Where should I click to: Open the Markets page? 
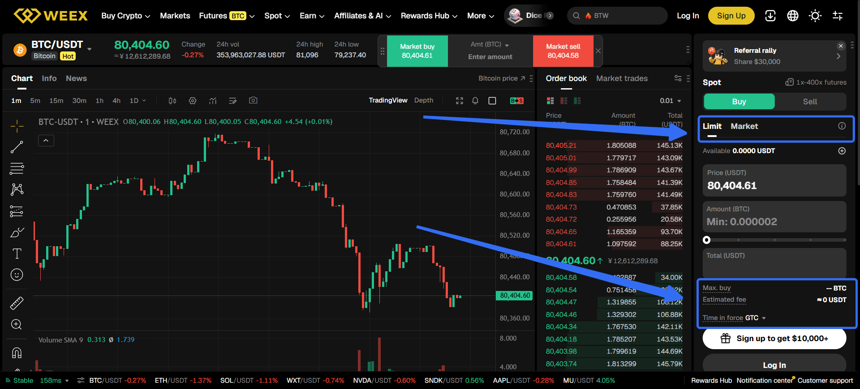[175, 16]
